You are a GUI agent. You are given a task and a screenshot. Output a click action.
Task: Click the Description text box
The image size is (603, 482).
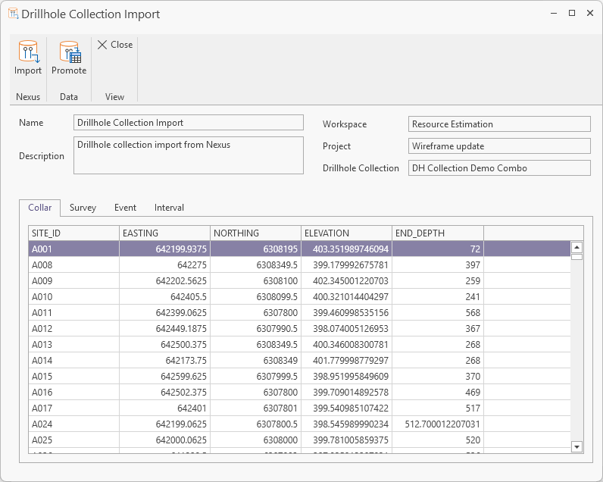coord(189,155)
